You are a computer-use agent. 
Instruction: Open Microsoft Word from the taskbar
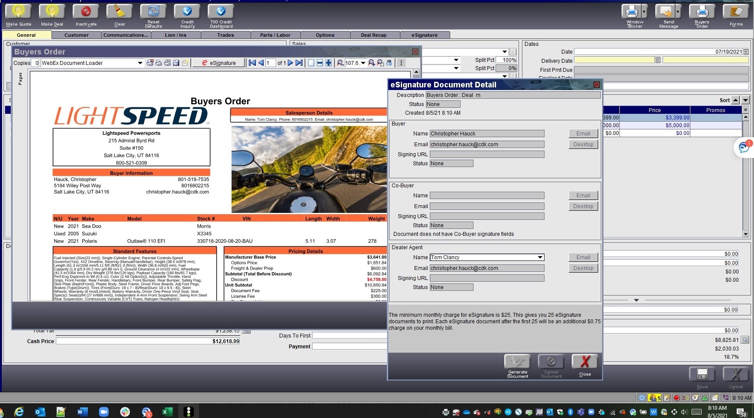point(82,412)
